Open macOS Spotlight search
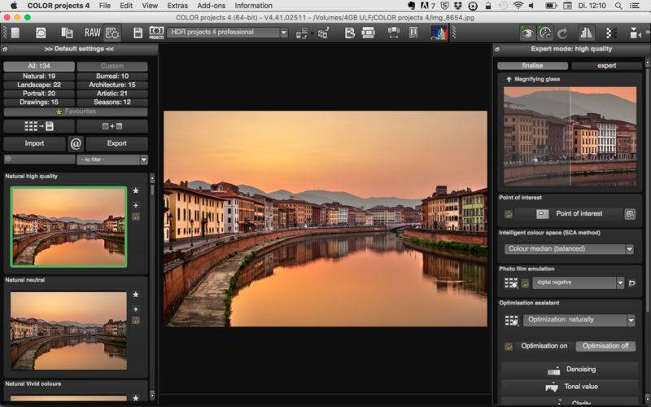This screenshot has height=407, width=651. tap(618, 6)
